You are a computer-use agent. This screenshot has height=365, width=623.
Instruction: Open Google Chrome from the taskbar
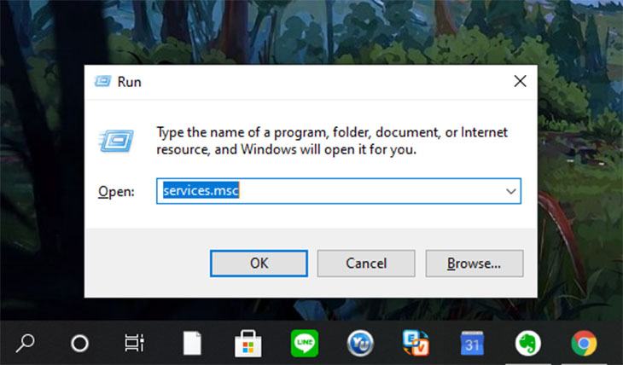click(584, 343)
